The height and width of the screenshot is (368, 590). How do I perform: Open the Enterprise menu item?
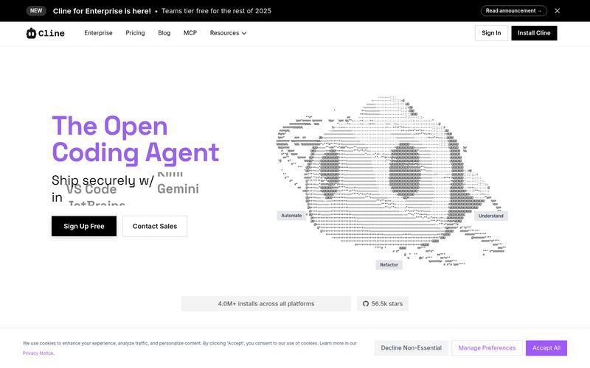(98, 33)
